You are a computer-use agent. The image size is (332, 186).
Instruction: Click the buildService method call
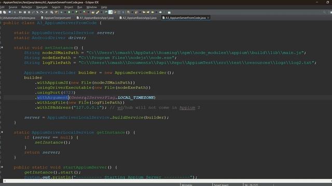coord(128,117)
